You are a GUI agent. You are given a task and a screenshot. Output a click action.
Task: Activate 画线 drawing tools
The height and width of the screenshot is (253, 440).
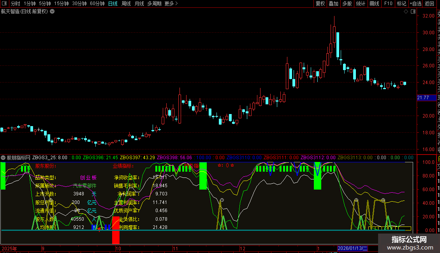(374, 4)
